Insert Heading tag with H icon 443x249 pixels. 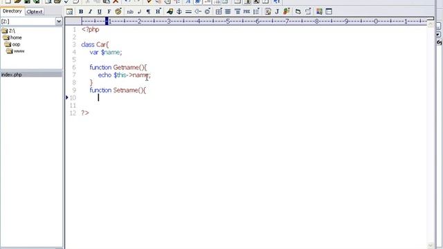159,12
